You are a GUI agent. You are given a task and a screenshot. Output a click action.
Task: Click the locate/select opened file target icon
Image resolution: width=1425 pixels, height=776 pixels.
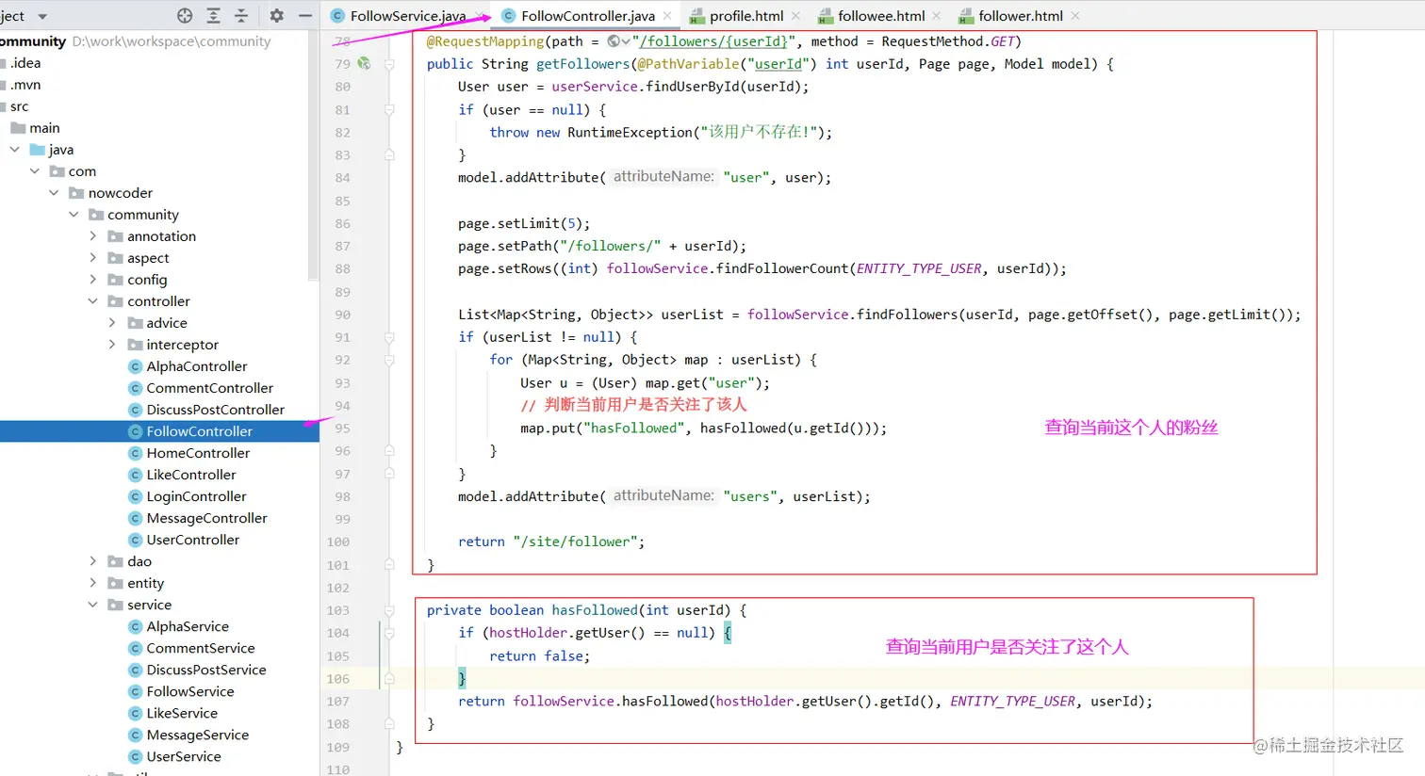(185, 15)
